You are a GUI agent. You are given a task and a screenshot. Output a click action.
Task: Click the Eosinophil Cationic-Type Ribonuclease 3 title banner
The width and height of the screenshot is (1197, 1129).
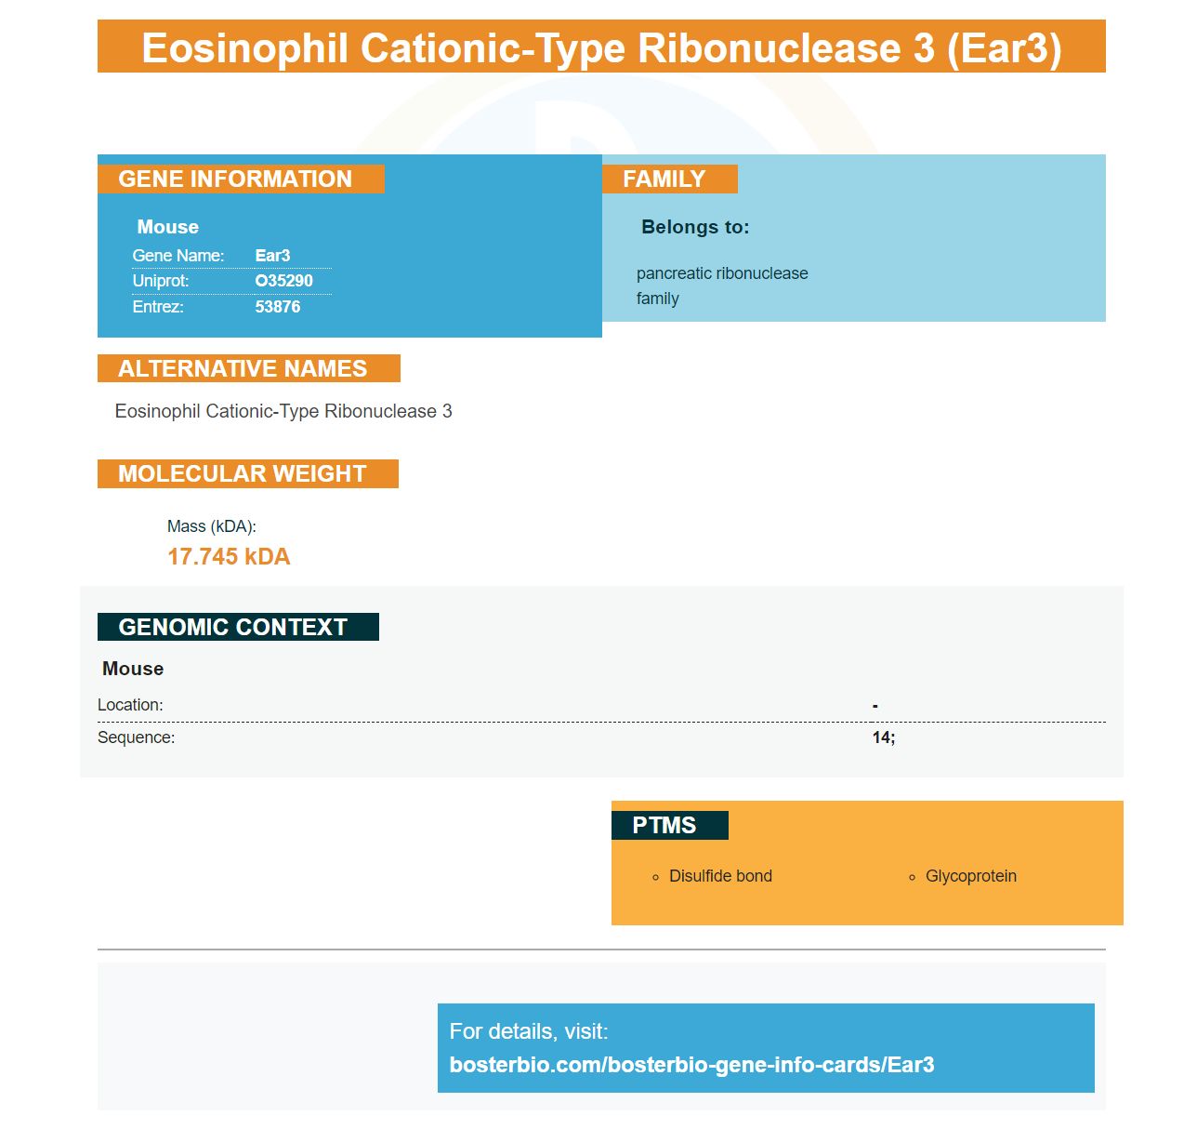pos(601,46)
